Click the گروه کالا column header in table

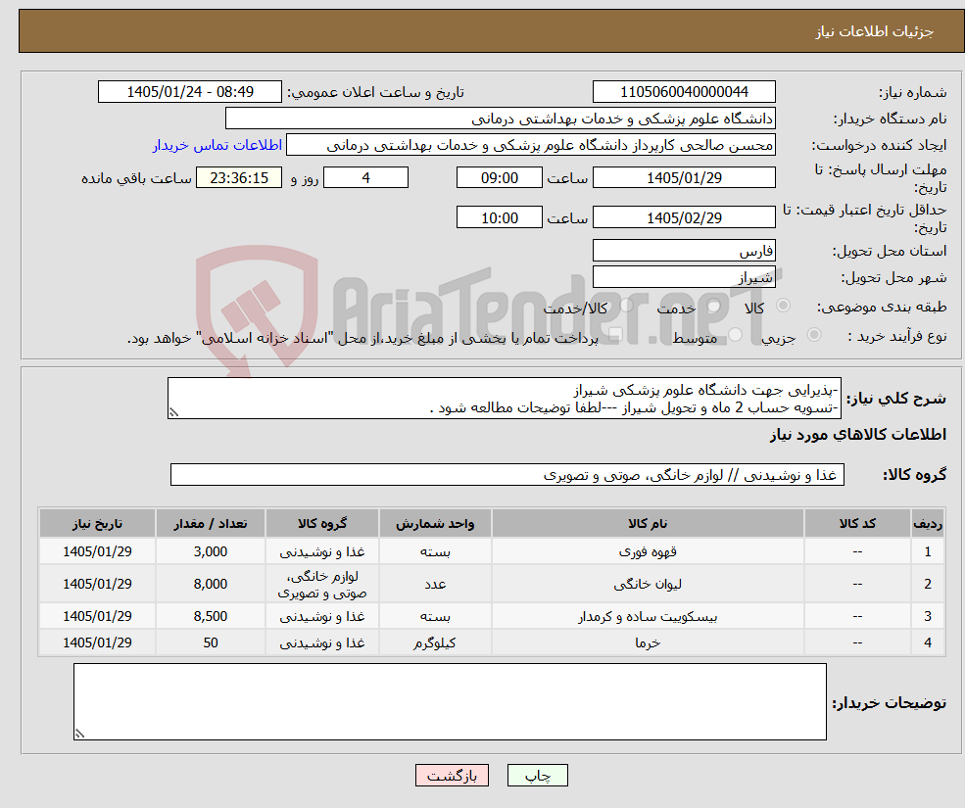322,523
